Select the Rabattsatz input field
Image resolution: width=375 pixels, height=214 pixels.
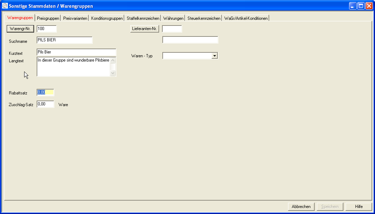[45, 92]
